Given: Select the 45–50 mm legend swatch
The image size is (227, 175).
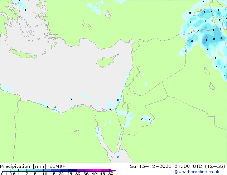Looking at the screenshot, I should click(105, 170).
